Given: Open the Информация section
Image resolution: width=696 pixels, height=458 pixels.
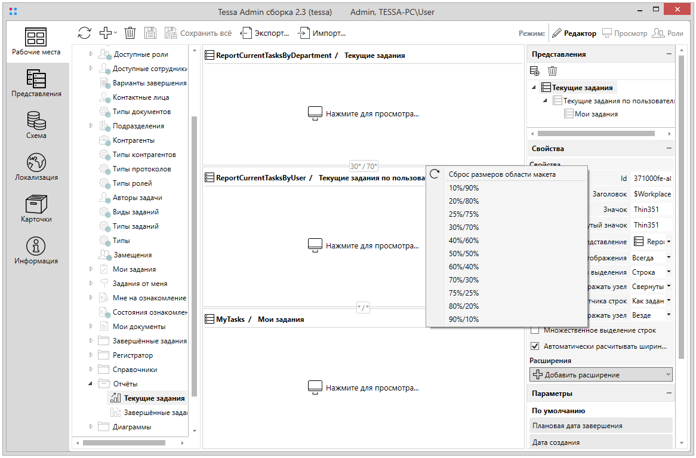Looking at the screenshot, I should click(36, 251).
